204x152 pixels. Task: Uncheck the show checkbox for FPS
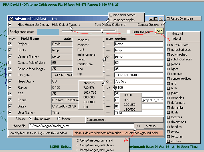click(10, 94)
